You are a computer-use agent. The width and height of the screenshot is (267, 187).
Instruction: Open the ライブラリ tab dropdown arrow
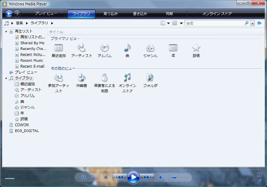81,18
